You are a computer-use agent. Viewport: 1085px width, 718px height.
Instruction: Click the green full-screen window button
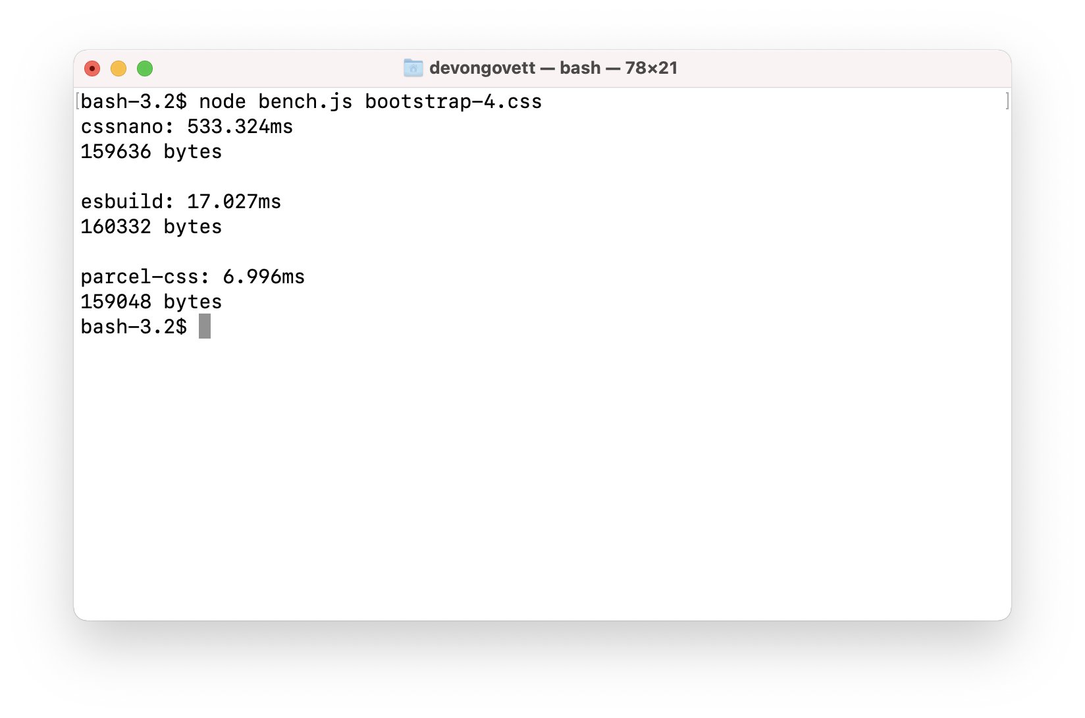(145, 69)
